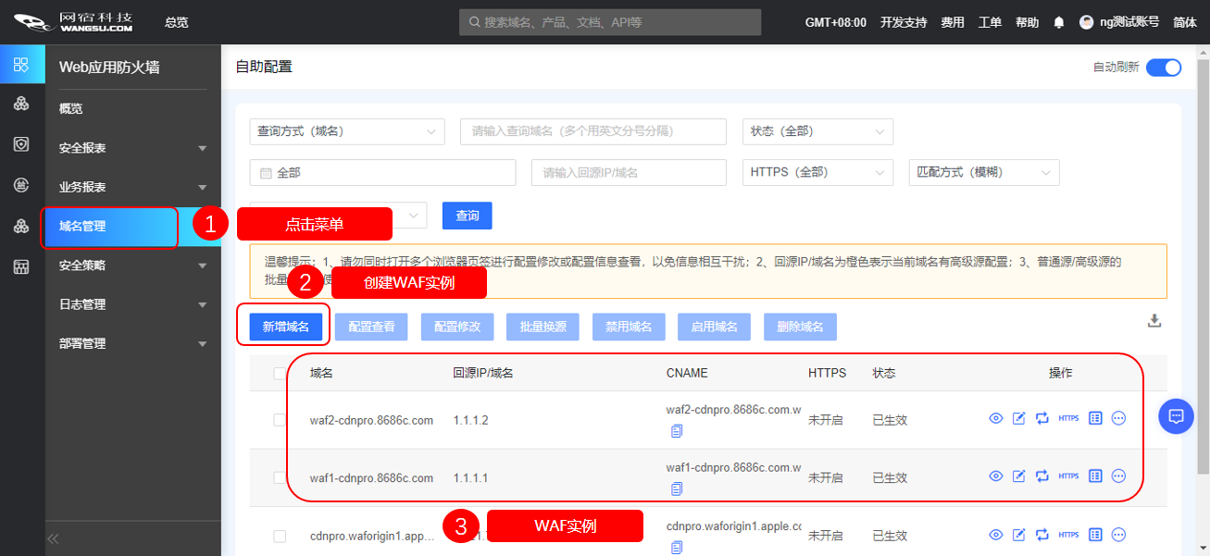The height and width of the screenshot is (556, 1210).
Task: Click the download export icon above the table
Action: (1154, 321)
